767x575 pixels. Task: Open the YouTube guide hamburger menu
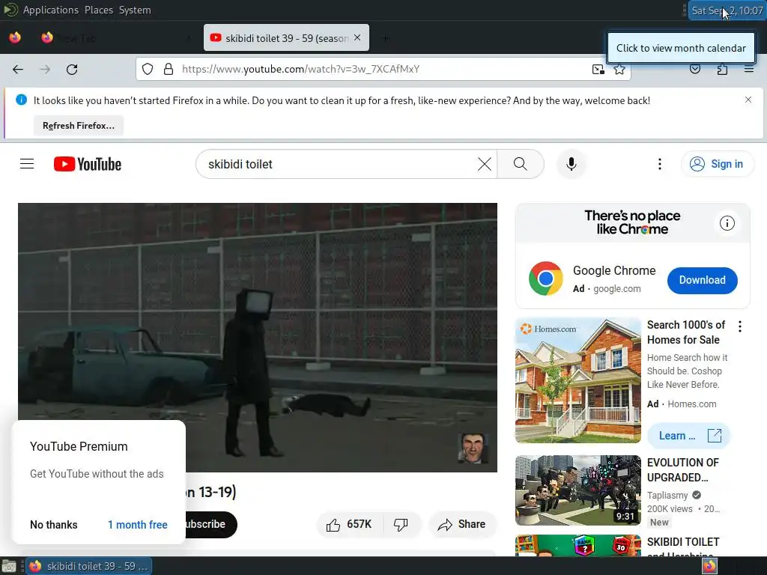point(27,164)
